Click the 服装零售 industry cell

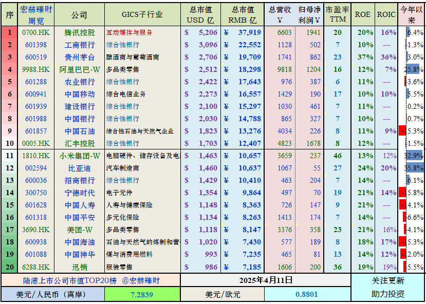[142, 267]
